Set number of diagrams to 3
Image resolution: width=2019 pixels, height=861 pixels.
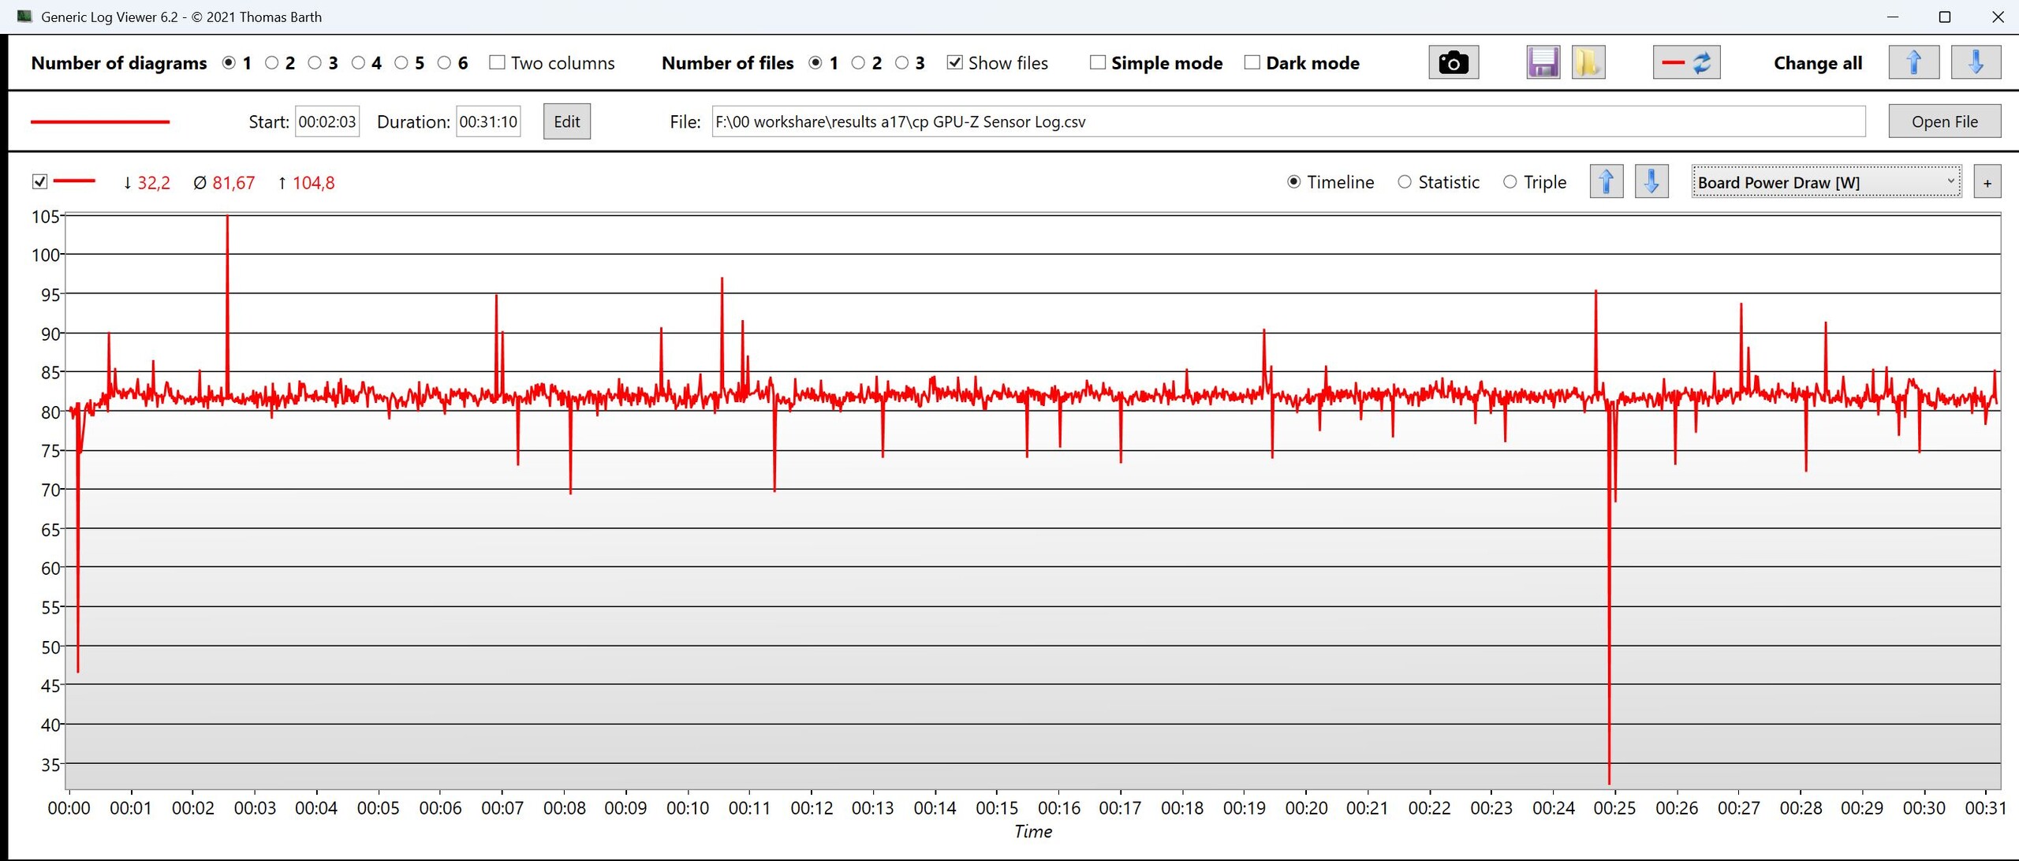(315, 62)
